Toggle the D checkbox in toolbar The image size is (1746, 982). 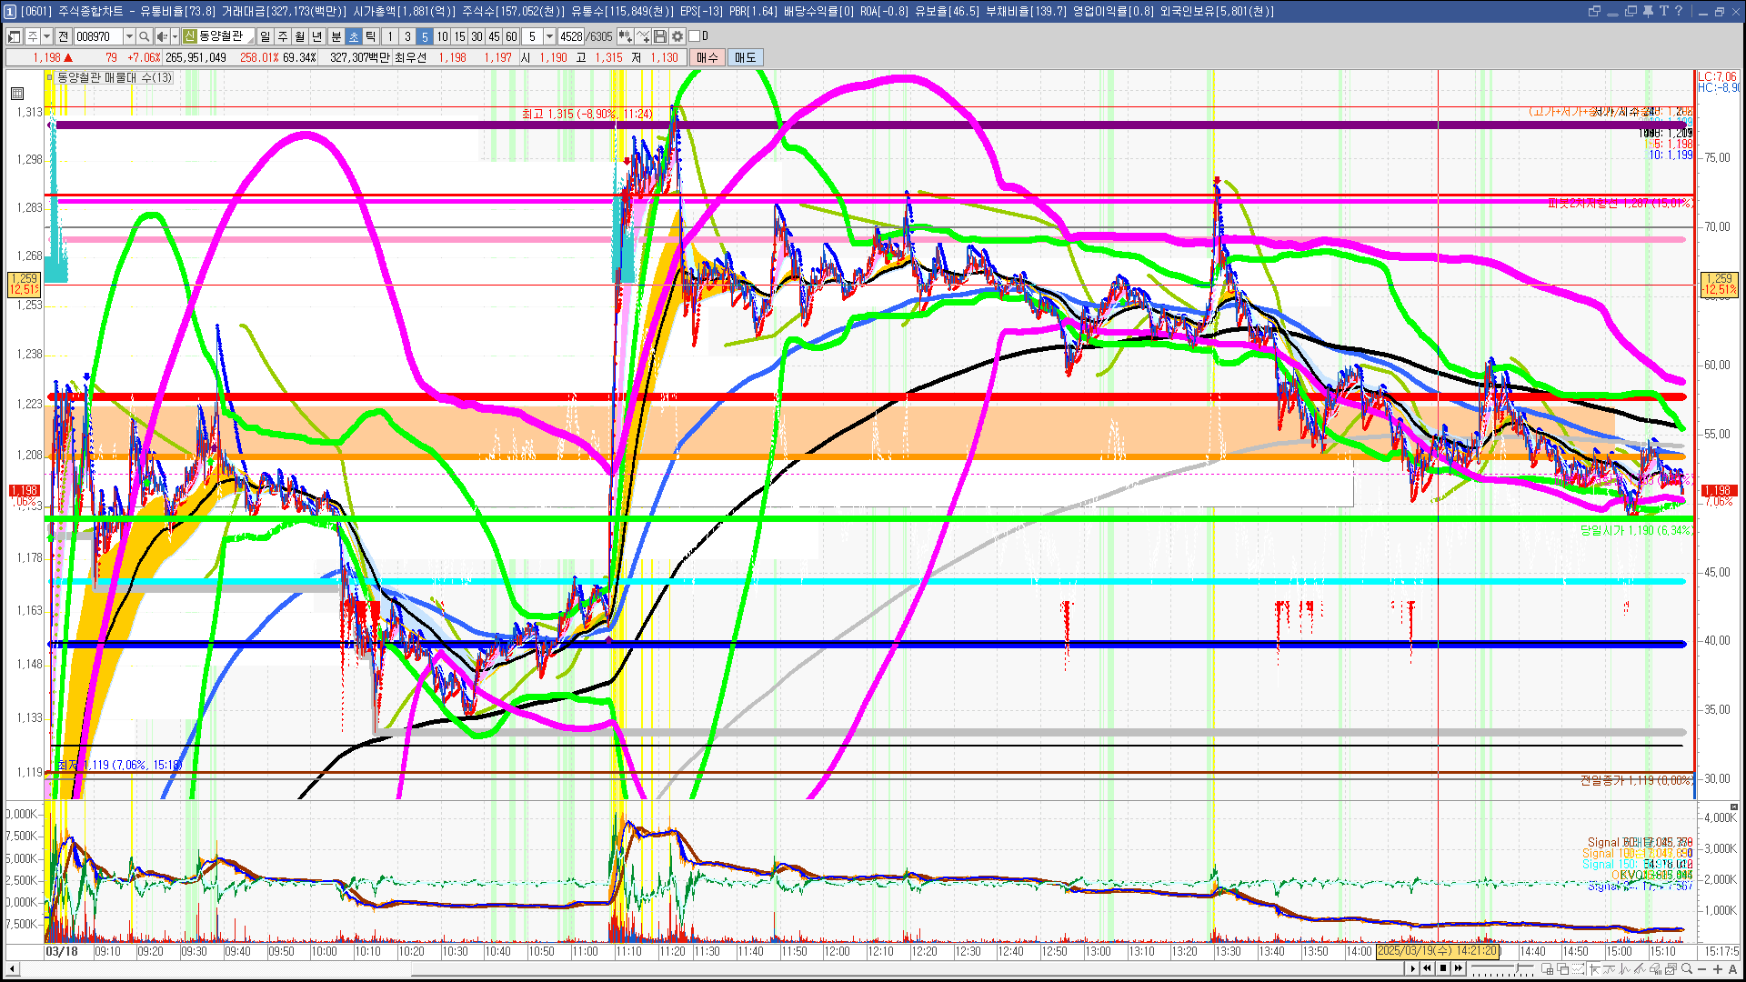pos(695,36)
